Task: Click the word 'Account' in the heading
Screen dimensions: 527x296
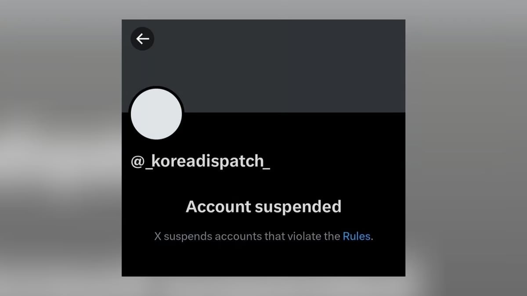Action: pyautogui.click(x=218, y=207)
